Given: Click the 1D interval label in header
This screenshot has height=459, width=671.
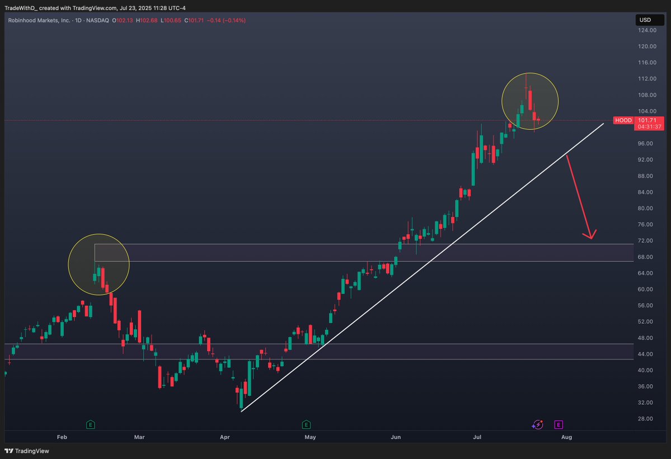Looking at the screenshot, I should [78, 20].
